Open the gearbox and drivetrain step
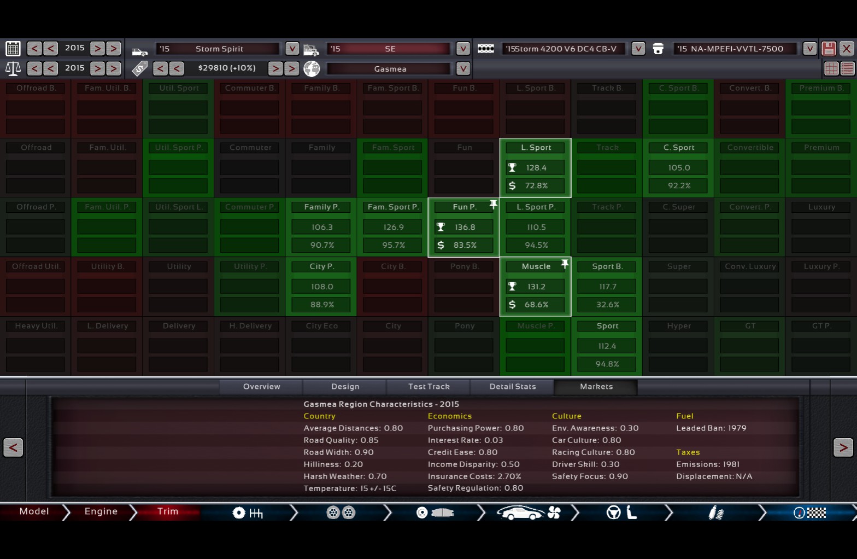Screen dimensions: 857x559 [x=248, y=513]
